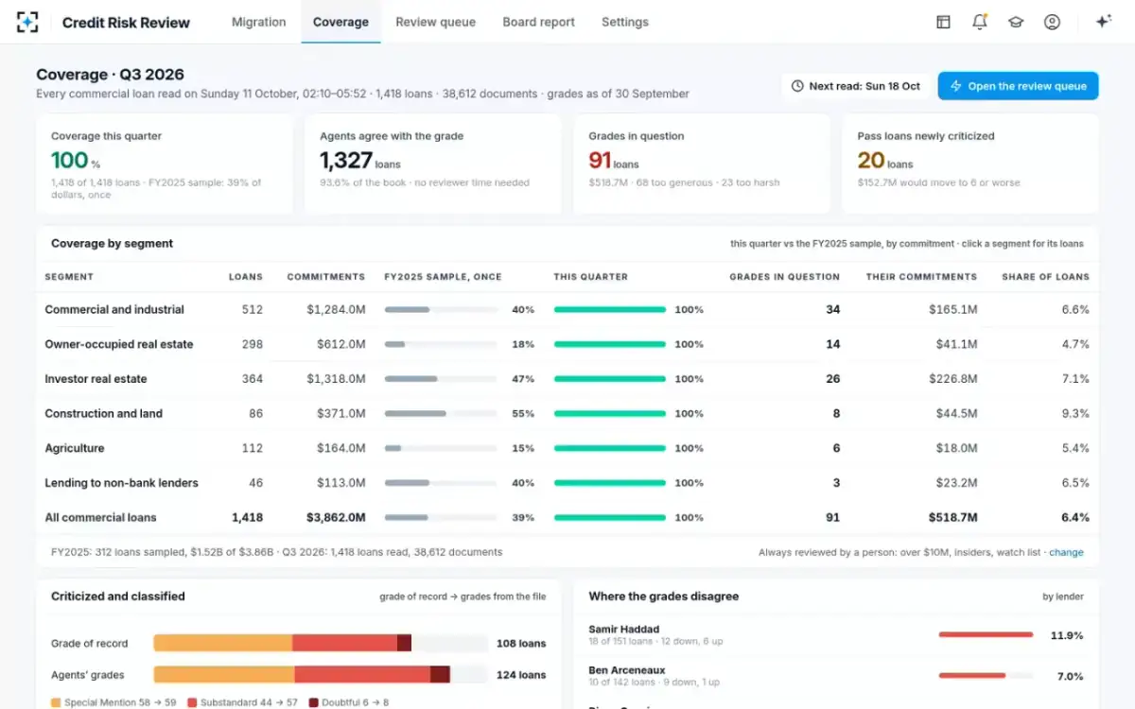Click the Open the review queue button
This screenshot has width=1135, height=709.
click(1018, 86)
